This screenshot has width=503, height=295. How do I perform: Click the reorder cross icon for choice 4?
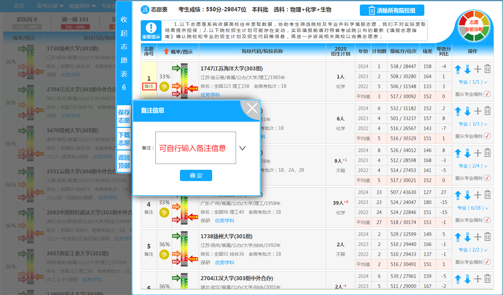[478, 195]
